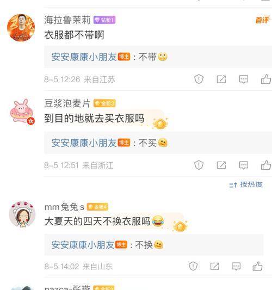
Task: Open mm兔兔s's avatar picture
Action: pyautogui.click(x=22, y=214)
